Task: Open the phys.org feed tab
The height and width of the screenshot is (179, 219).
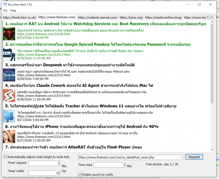Action: click(x=131, y=17)
